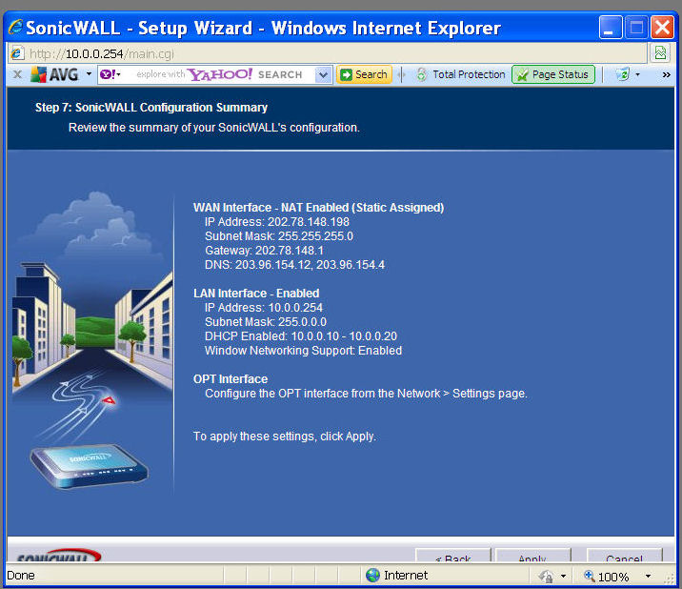Click the AVG logo on the toolbar

[55, 74]
